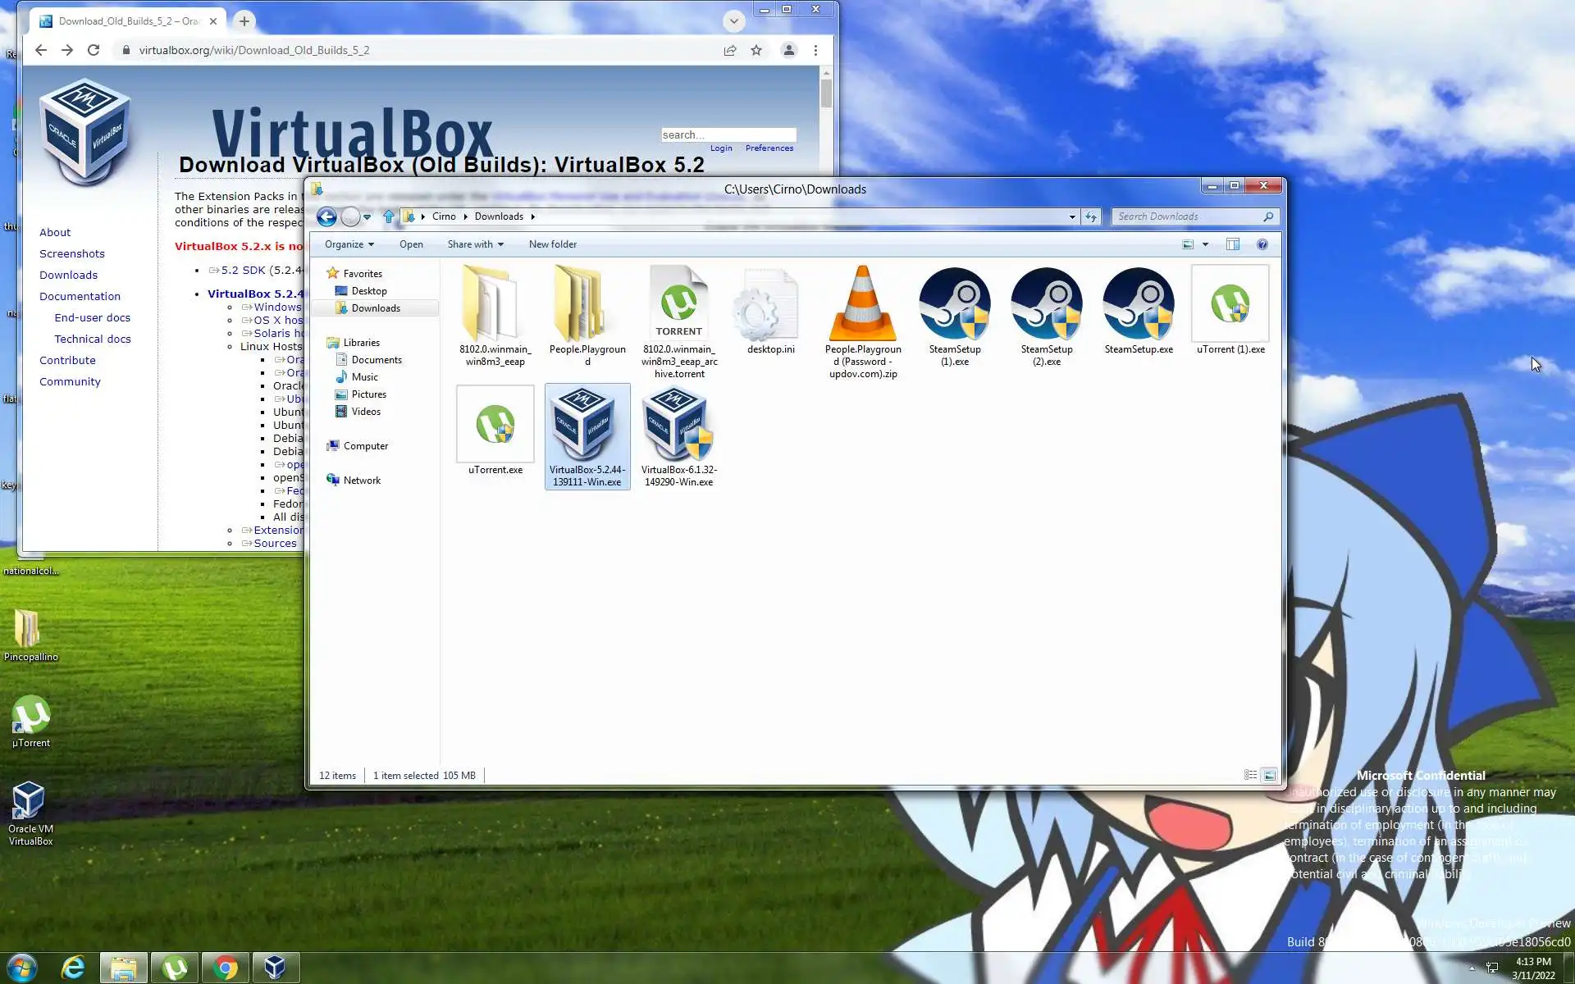This screenshot has height=984, width=1575.
Task: Bookmark page with the star icon
Action: click(x=756, y=50)
